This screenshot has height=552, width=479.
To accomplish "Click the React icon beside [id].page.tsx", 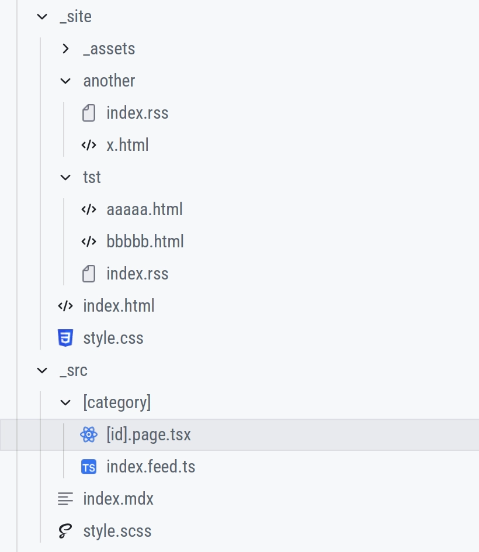I will coord(89,434).
